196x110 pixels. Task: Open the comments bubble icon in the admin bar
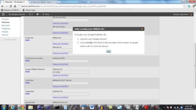[x=37, y=14]
